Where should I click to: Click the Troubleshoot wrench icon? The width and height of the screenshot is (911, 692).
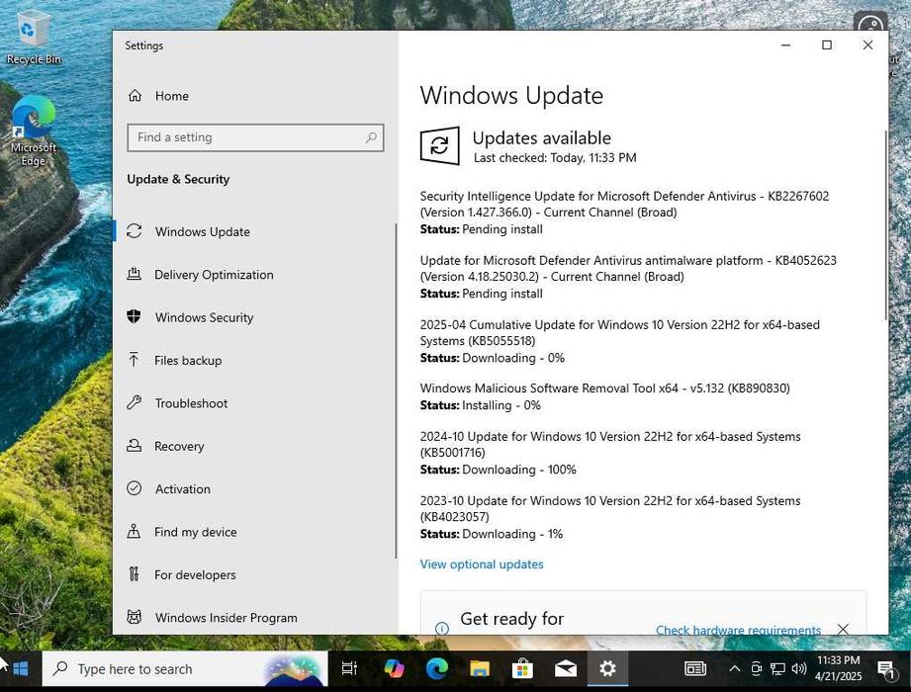point(135,402)
